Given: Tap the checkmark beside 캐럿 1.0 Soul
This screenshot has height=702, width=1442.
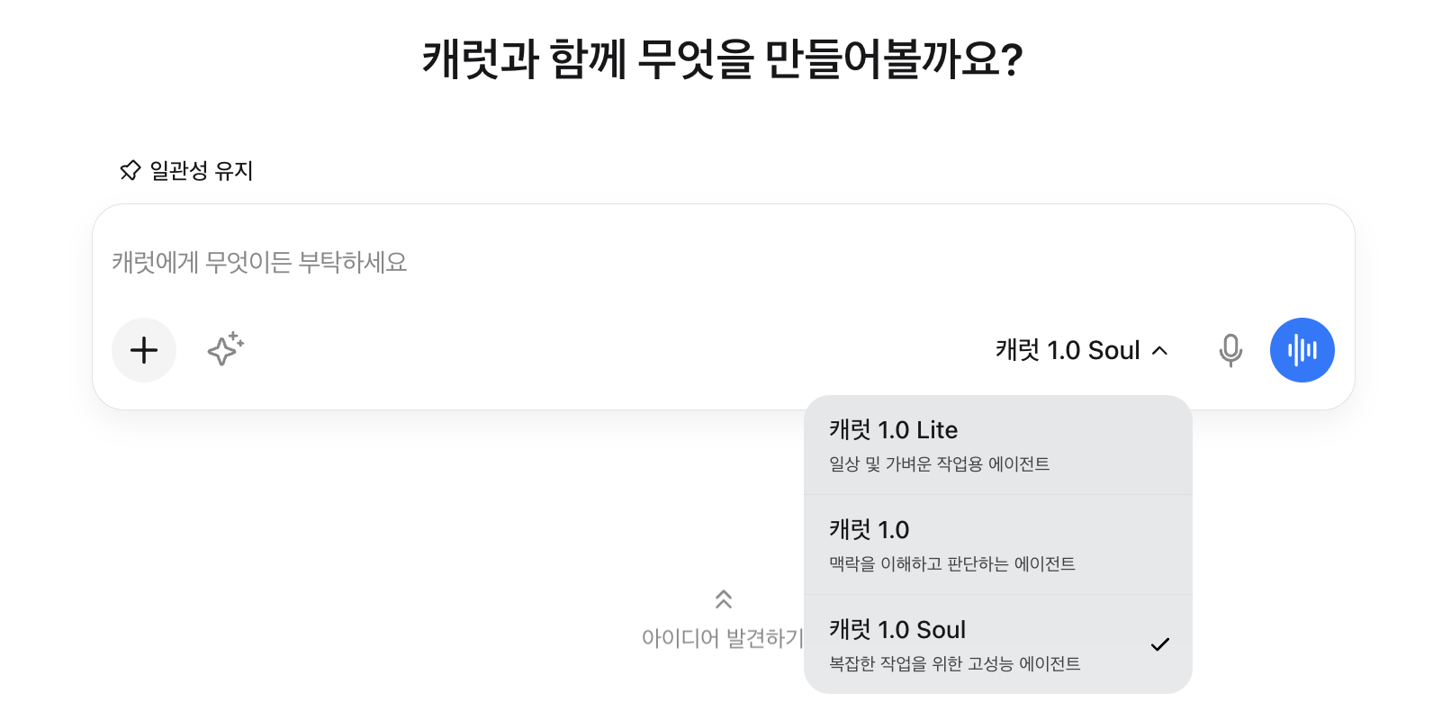Looking at the screenshot, I should point(1162,643).
